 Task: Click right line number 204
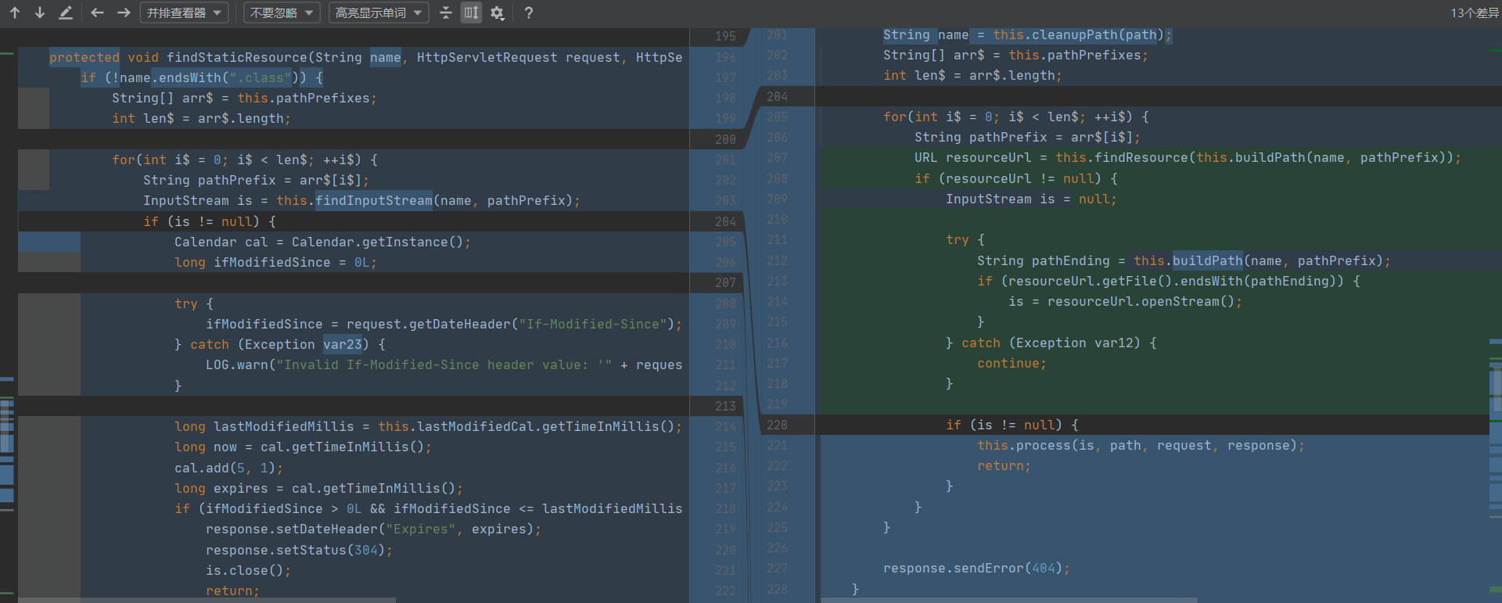[x=777, y=96]
